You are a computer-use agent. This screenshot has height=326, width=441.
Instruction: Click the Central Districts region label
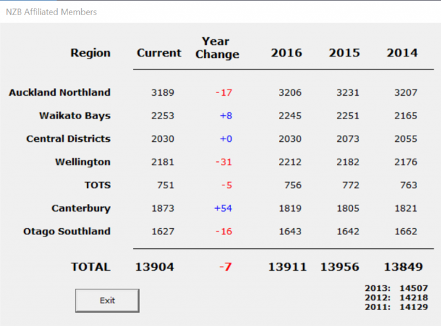pos(68,139)
